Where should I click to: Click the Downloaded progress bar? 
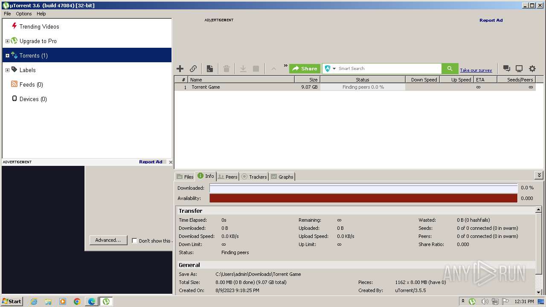coord(363,188)
